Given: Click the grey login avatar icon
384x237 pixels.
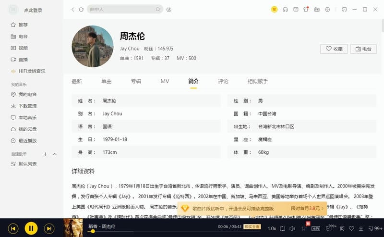Looking at the screenshot, I should tap(13, 10).
